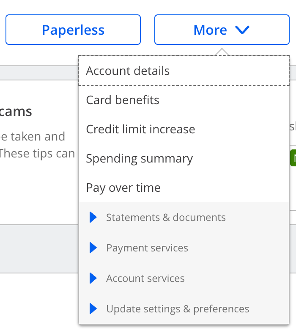The width and height of the screenshot is (296, 331).
Task: Select Account details from the menu
Action: 128,71
